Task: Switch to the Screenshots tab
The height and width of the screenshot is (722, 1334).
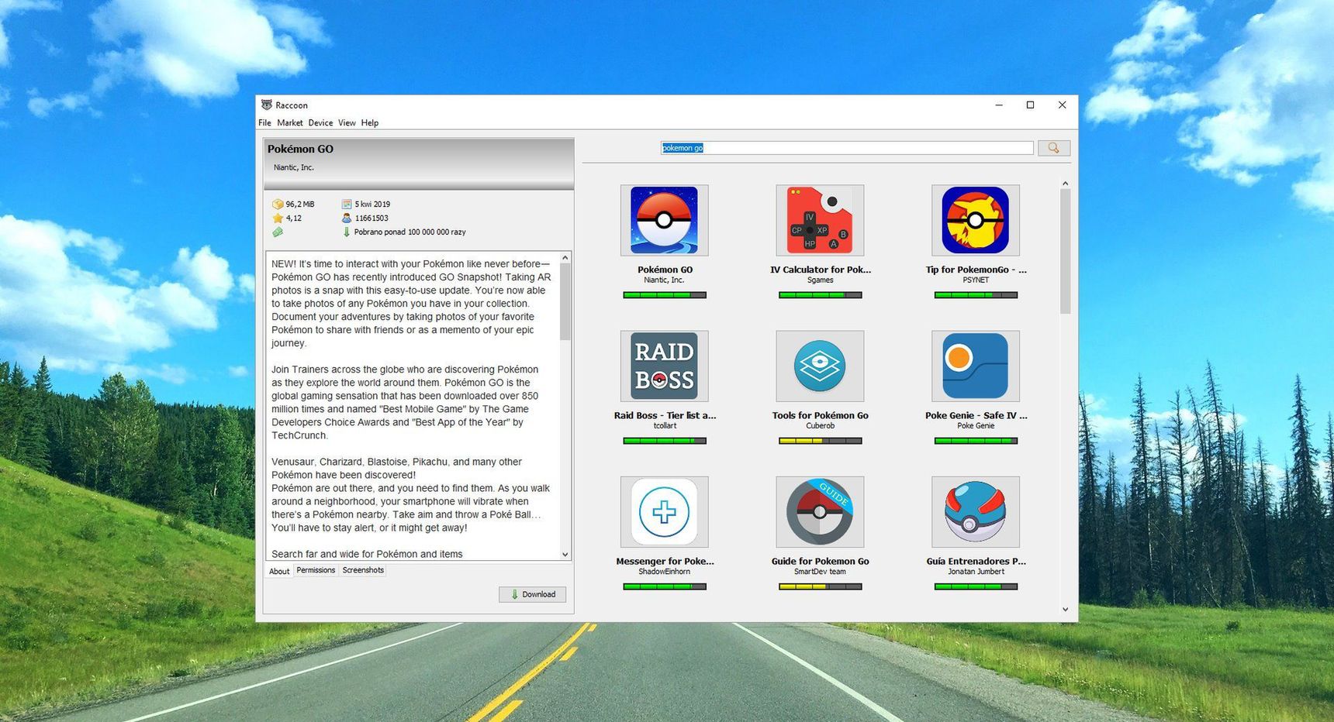Action: 363,570
